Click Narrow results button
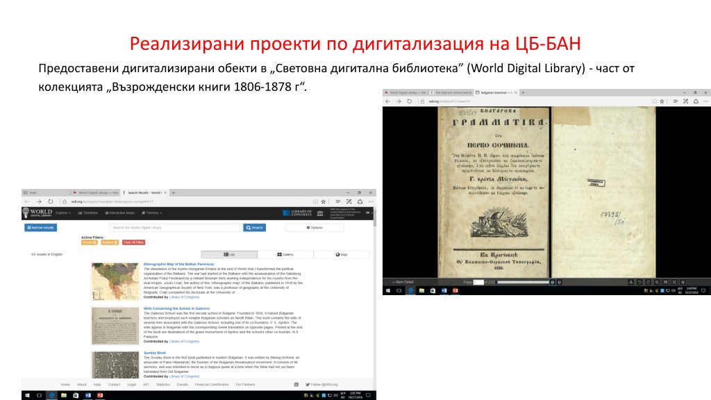Viewport: 711px width, 400px height. [41, 228]
